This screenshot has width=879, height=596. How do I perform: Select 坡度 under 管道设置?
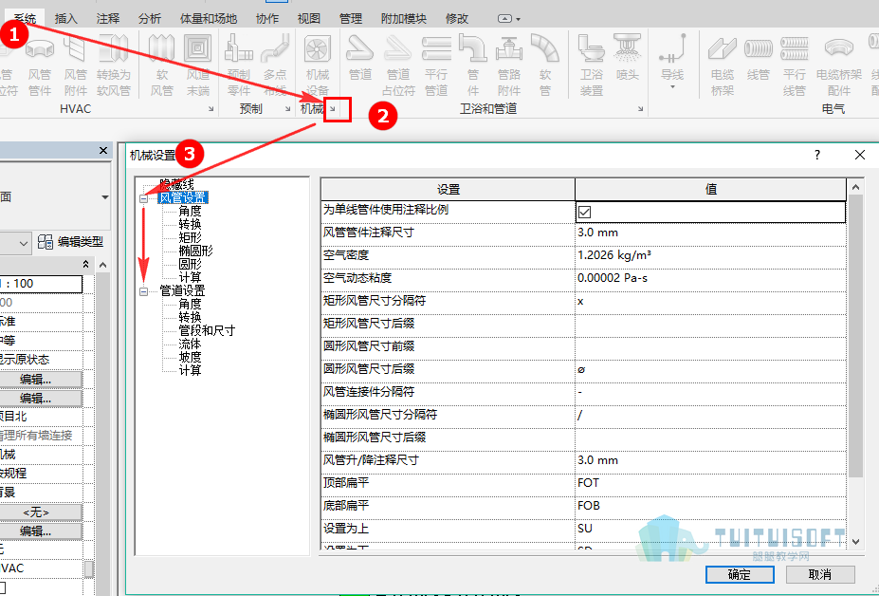190,357
